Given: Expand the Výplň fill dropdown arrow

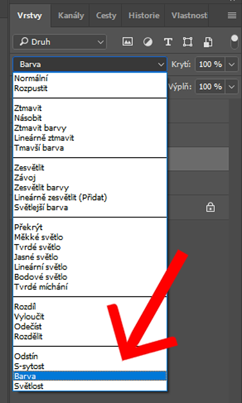Looking at the screenshot, I should (x=232, y=87).
